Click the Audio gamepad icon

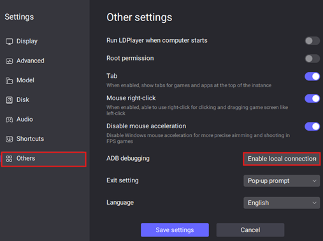9,119
